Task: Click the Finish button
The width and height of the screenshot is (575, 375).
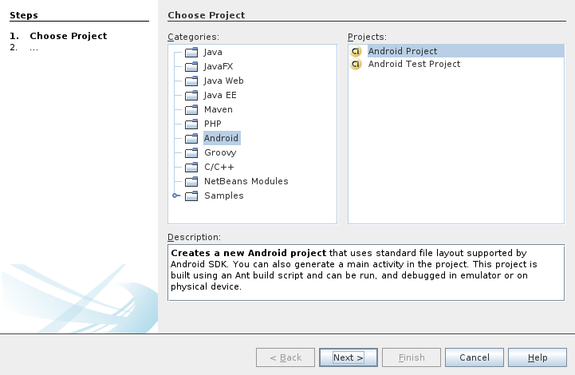Action: pos(411,357)
